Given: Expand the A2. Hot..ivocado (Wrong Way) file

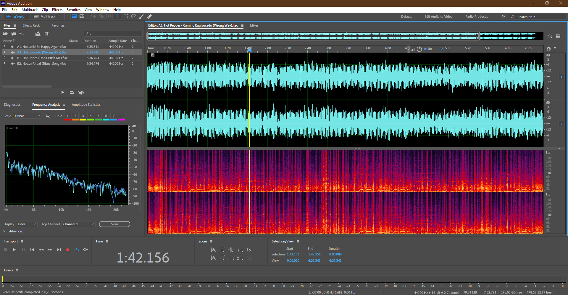Looking at the screenshot, I should point(4,52).
